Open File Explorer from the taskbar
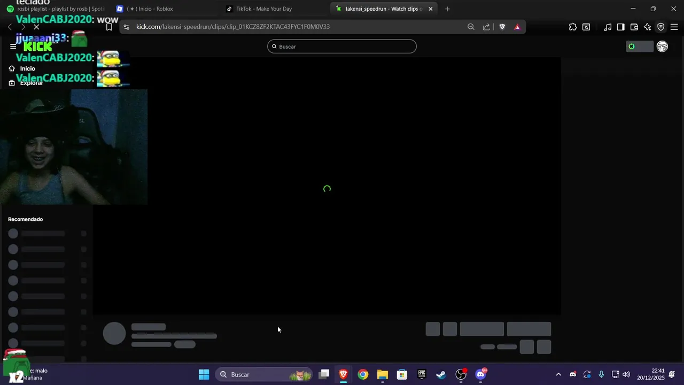Image resolution: width=684 pixels, height=385 pixels. tap(383, 374)
